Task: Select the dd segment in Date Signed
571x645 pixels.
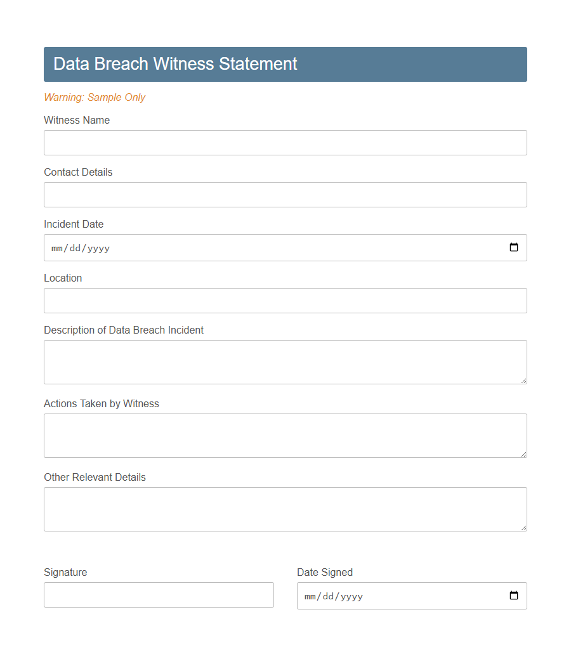Action: (x=329, y=596)
